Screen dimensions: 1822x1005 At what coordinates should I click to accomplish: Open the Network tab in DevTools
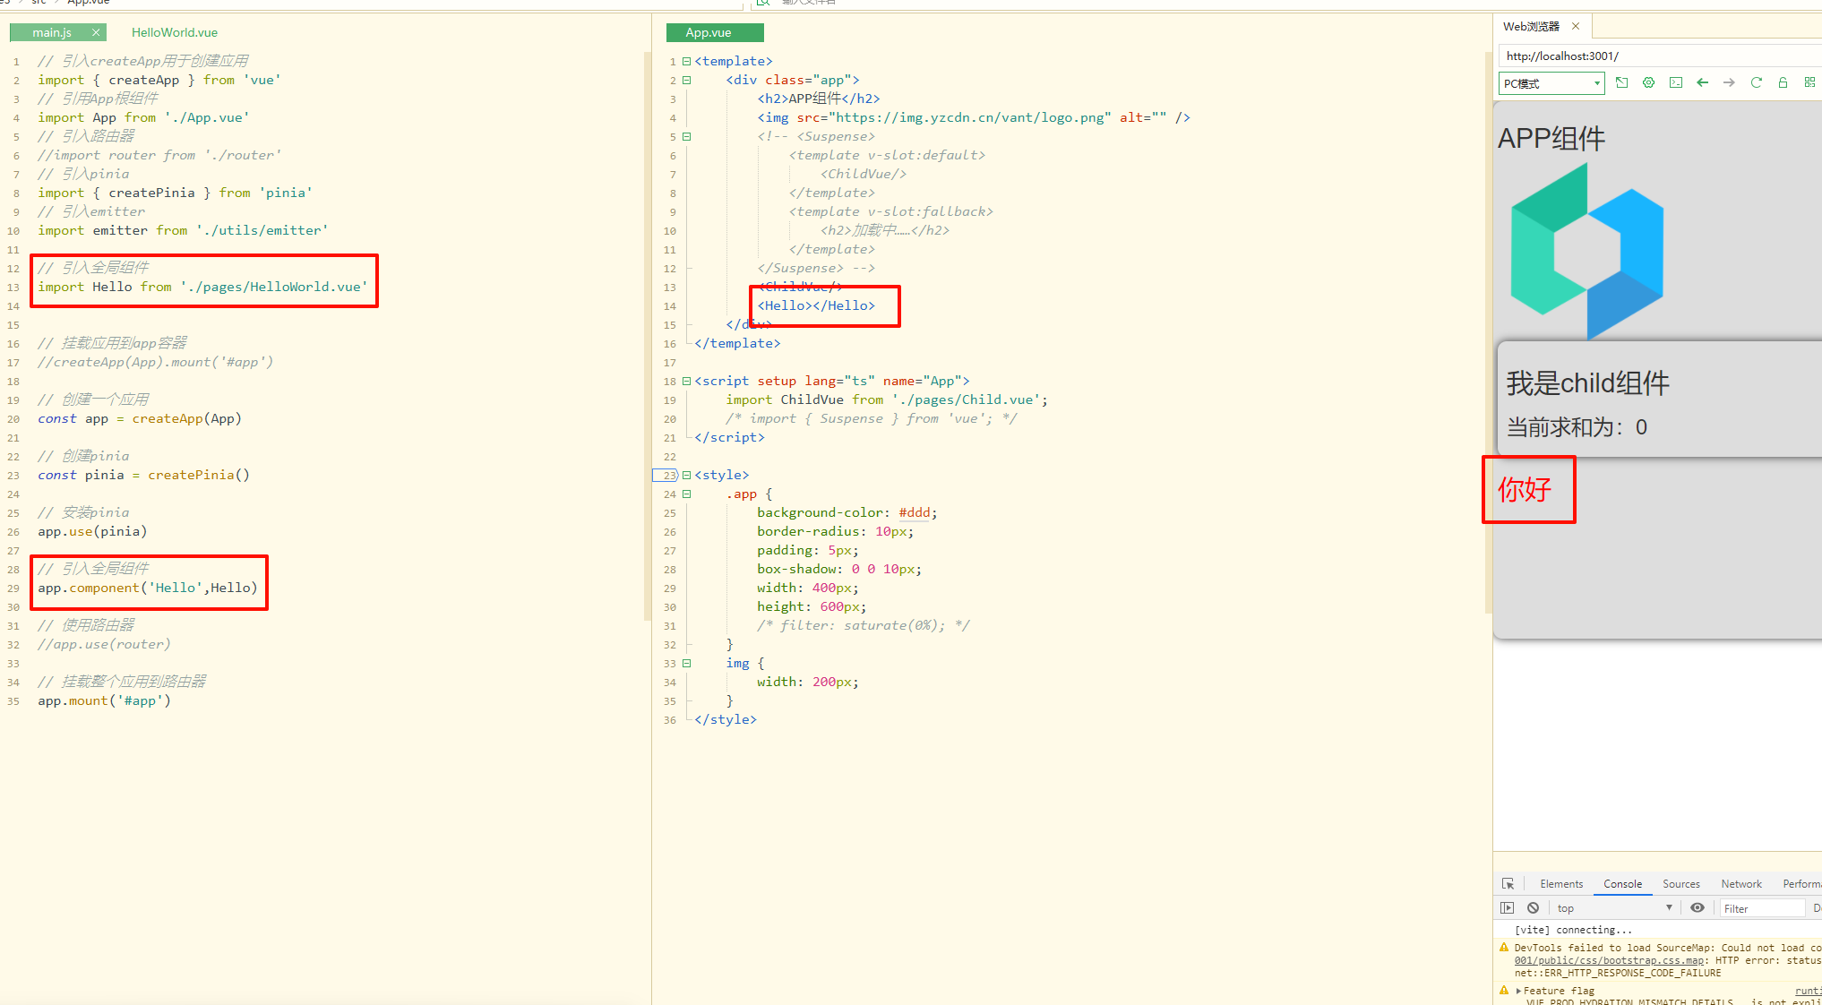tap(1740, 883)
